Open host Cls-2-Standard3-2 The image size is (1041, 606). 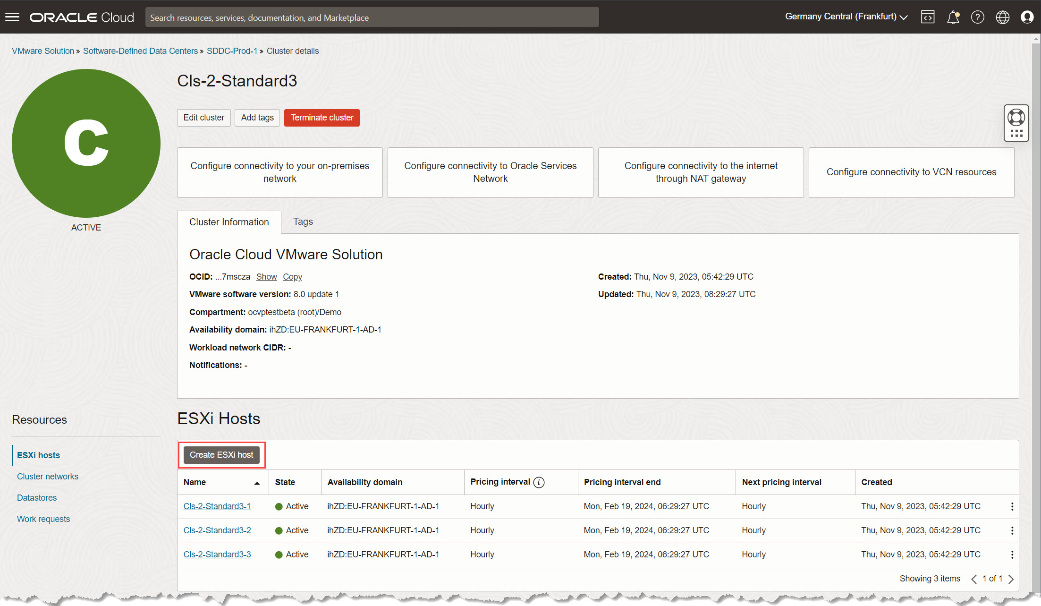[217, 530]
